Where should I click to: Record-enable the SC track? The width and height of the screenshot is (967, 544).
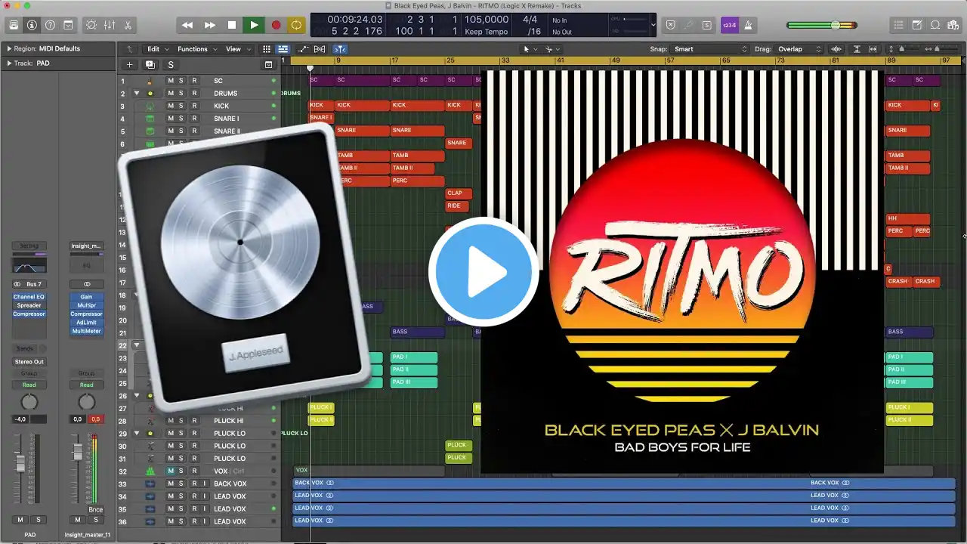coord(194,81)
